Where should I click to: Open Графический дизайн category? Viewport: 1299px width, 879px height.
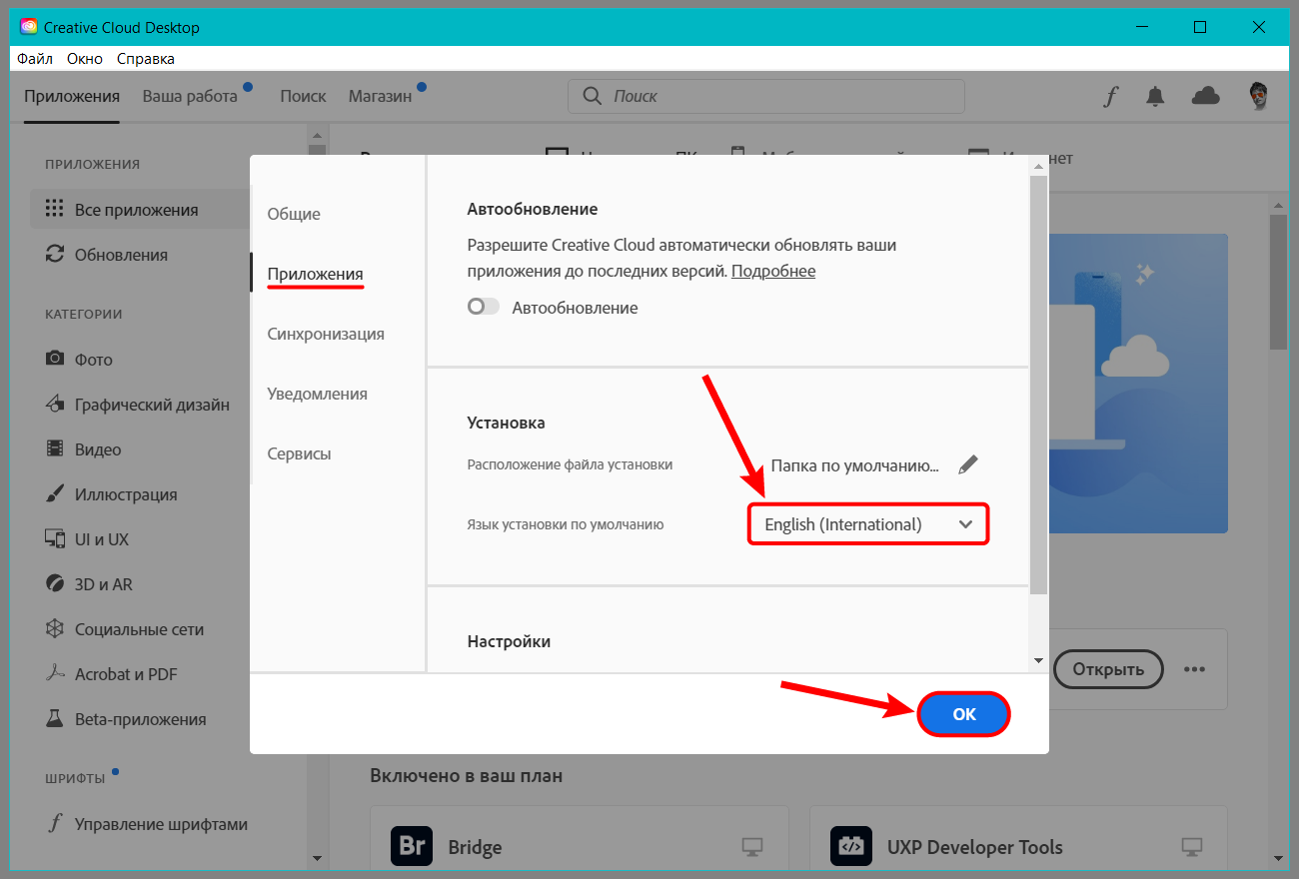coord(152,405)
